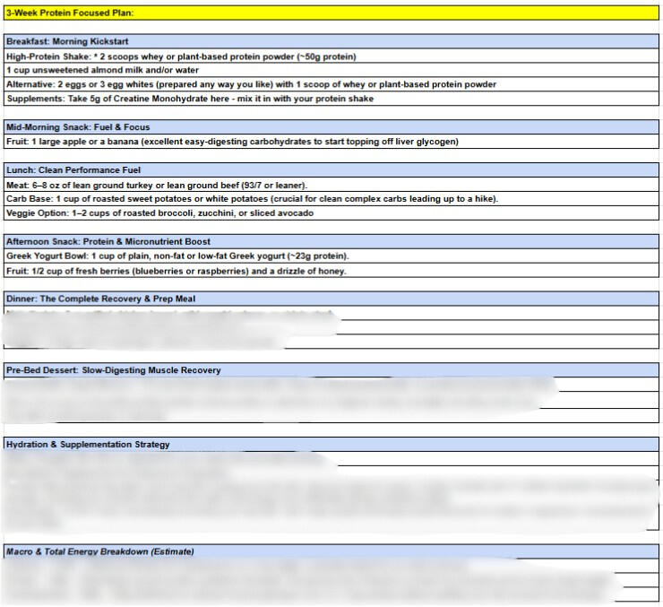
Task: Select the 'High-Protein Shake' row
Action: [331, 56]
